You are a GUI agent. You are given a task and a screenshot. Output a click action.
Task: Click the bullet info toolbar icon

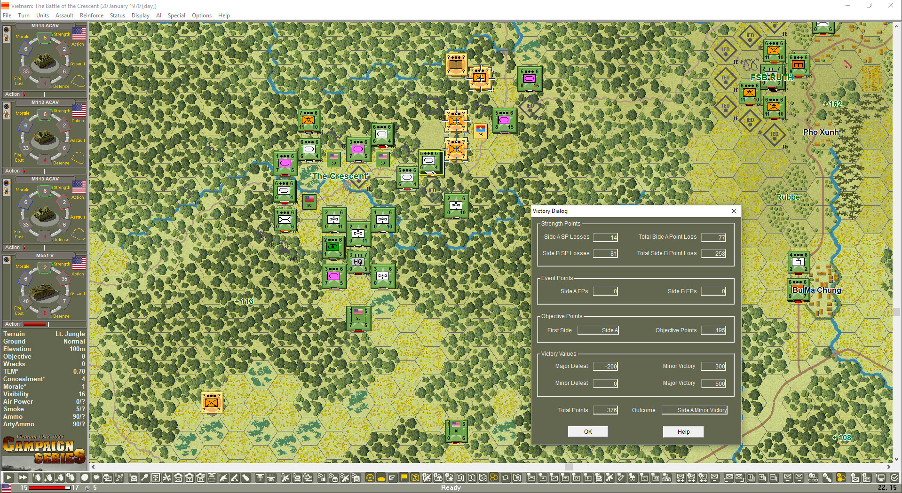click(827, 477)
